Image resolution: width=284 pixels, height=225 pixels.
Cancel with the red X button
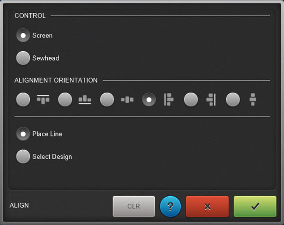click(x=207, y=207)
